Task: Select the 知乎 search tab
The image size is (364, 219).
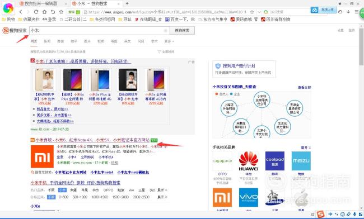Action: click(x=74, y=41)
